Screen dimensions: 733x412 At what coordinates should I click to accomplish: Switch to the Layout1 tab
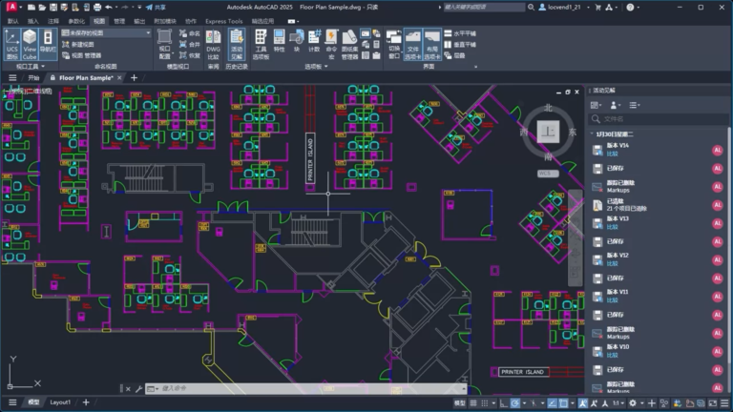[60, 402]
